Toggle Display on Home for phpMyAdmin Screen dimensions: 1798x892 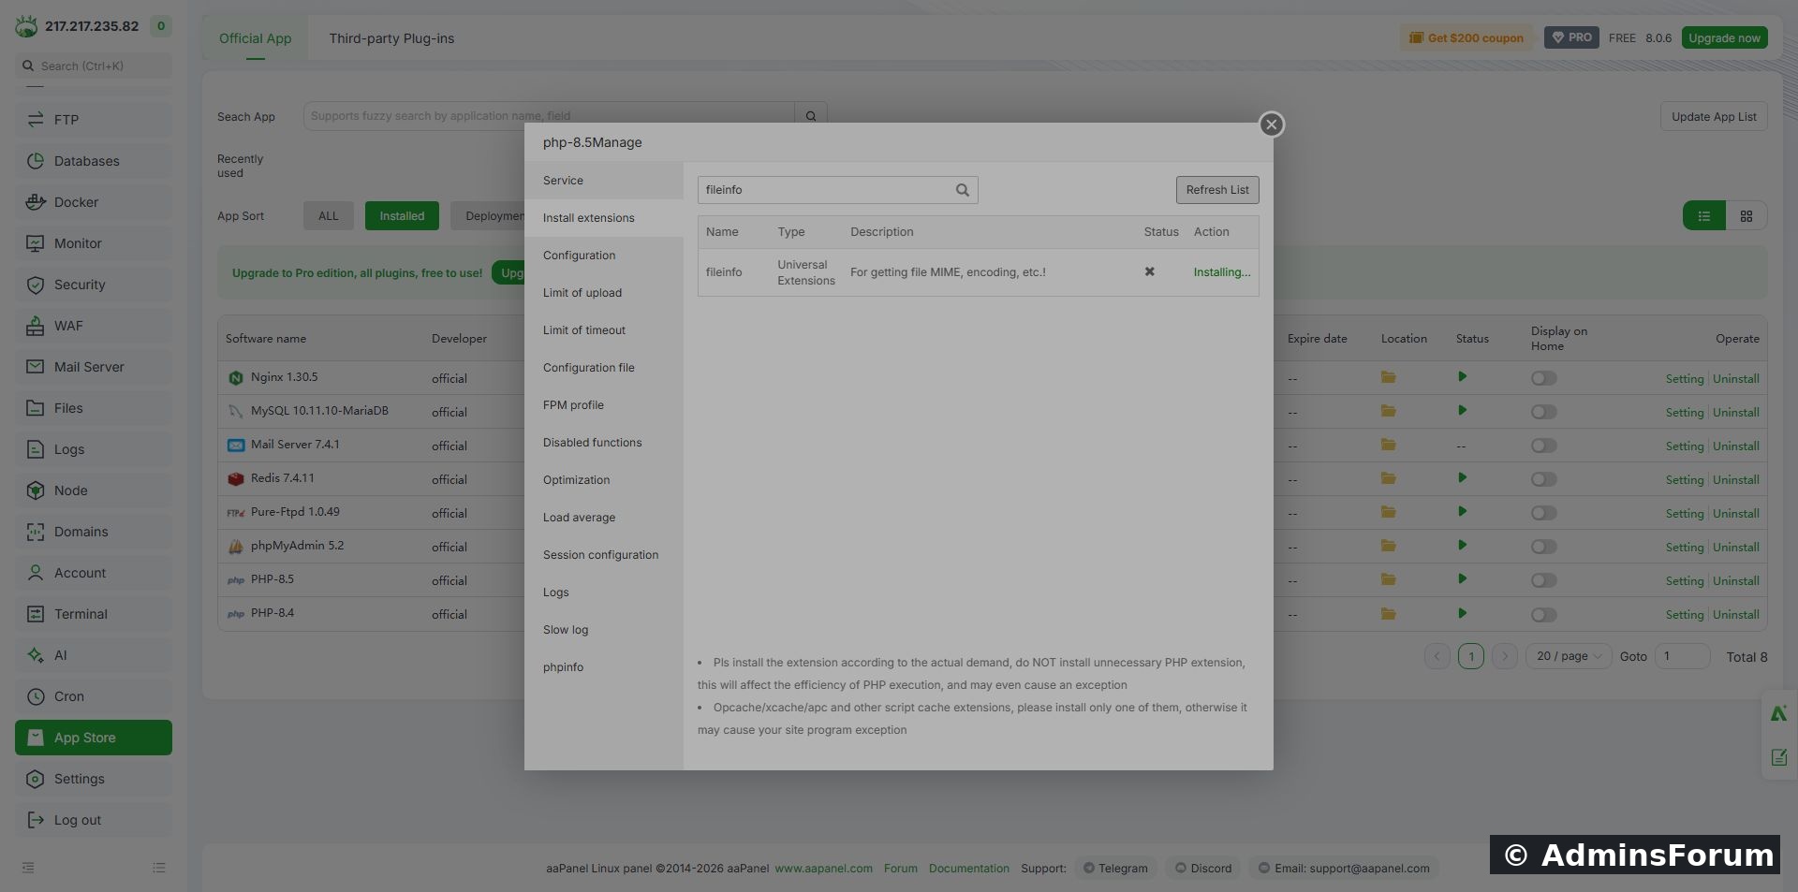pyautogui.click(x=1544, y=547)
